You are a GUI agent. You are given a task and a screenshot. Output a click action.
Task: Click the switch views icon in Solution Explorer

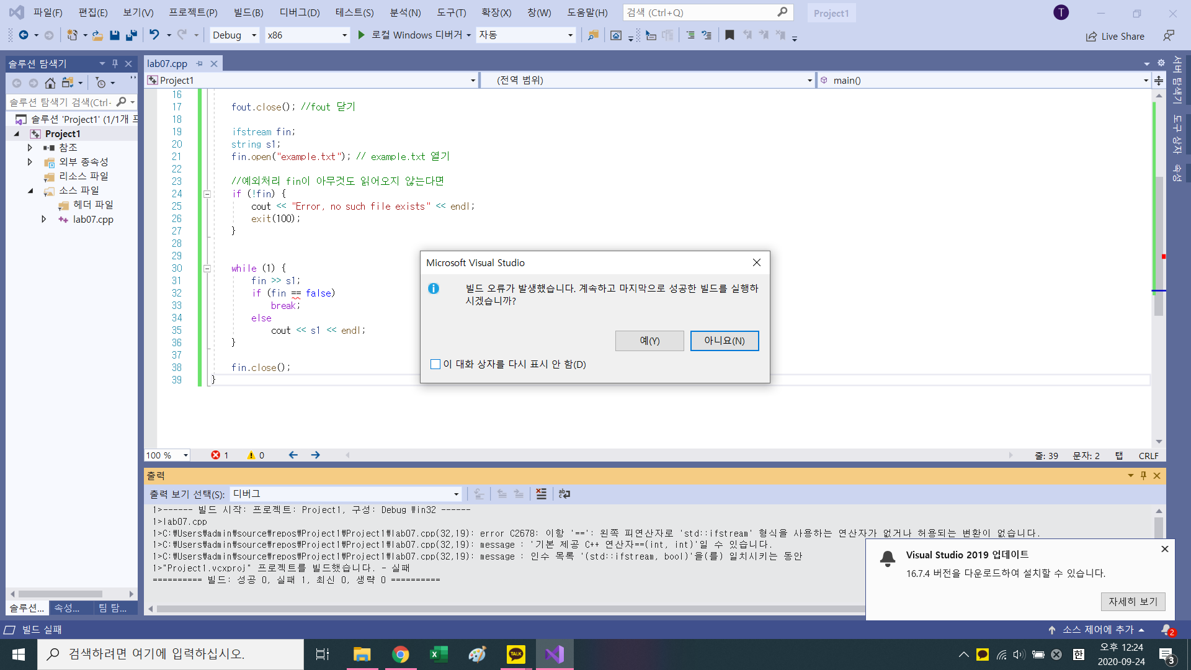68,83
